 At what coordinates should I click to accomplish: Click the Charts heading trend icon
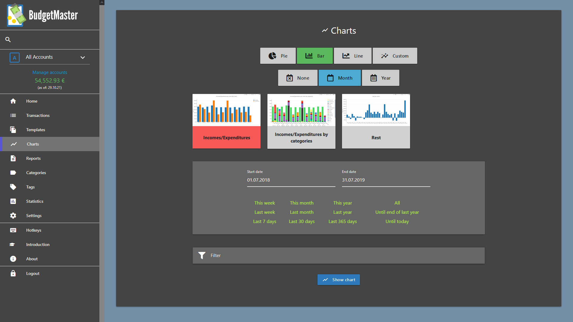pyautogui.click(x=325, y=30)
